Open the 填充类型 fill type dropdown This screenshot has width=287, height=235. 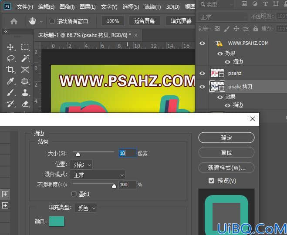[86, 208]
